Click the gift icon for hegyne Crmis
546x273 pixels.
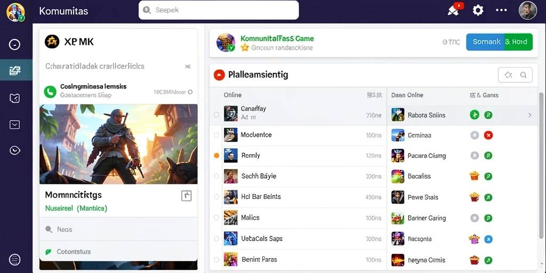(x=474, y=260)
